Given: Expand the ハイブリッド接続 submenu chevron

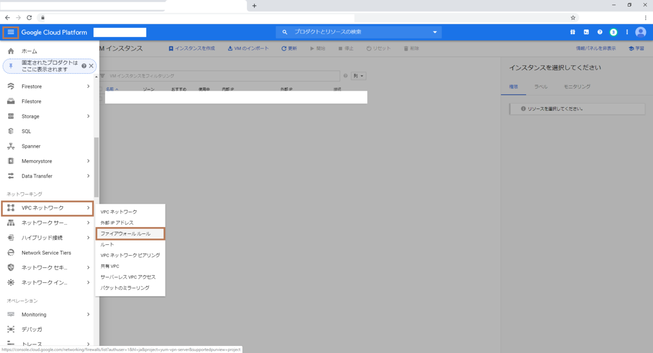Looking at the screenshot, I should [x=88, y=238].
